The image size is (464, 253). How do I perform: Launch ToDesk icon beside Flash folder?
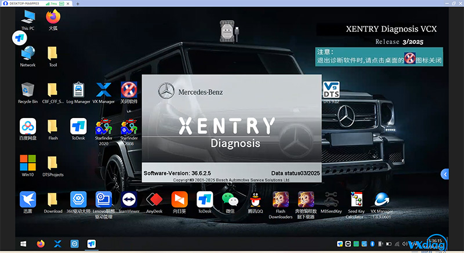point(78,129)
